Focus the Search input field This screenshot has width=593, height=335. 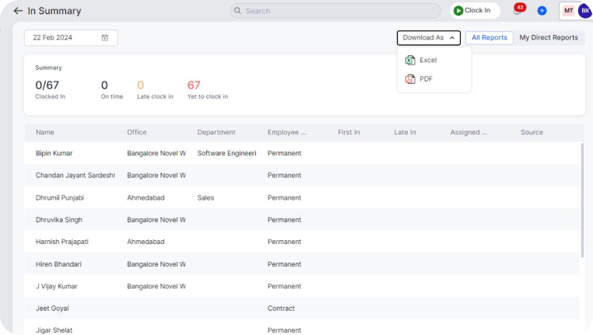coord(335,11)
